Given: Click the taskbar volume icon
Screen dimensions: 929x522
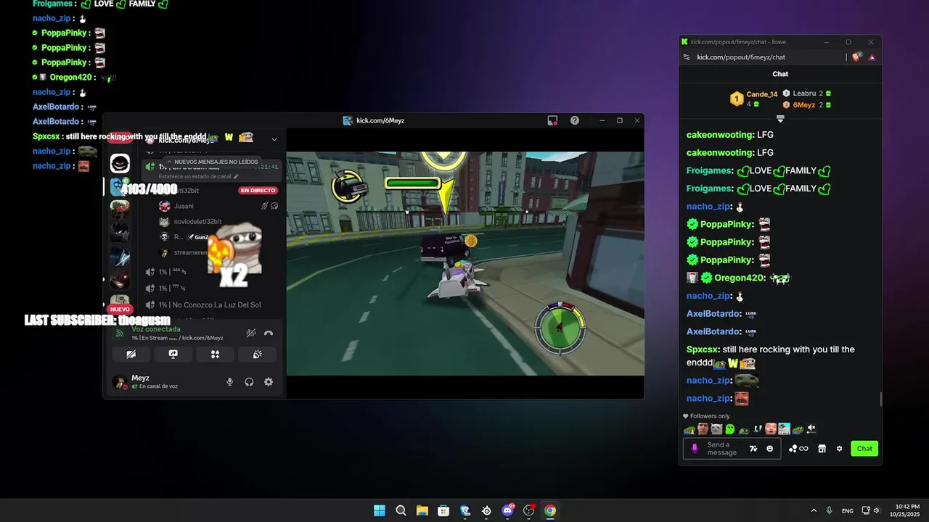Looking at the screenshot, I should 876,510.
